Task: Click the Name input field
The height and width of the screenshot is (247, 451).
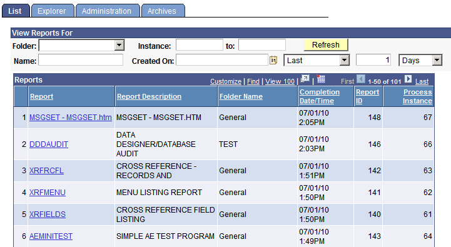Action: coord(81,60)
